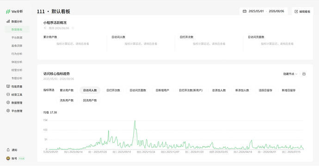Go to previous day arrow under 小程序活跃概况
Viewport: 319px width, 166px height.
point(45,28)
